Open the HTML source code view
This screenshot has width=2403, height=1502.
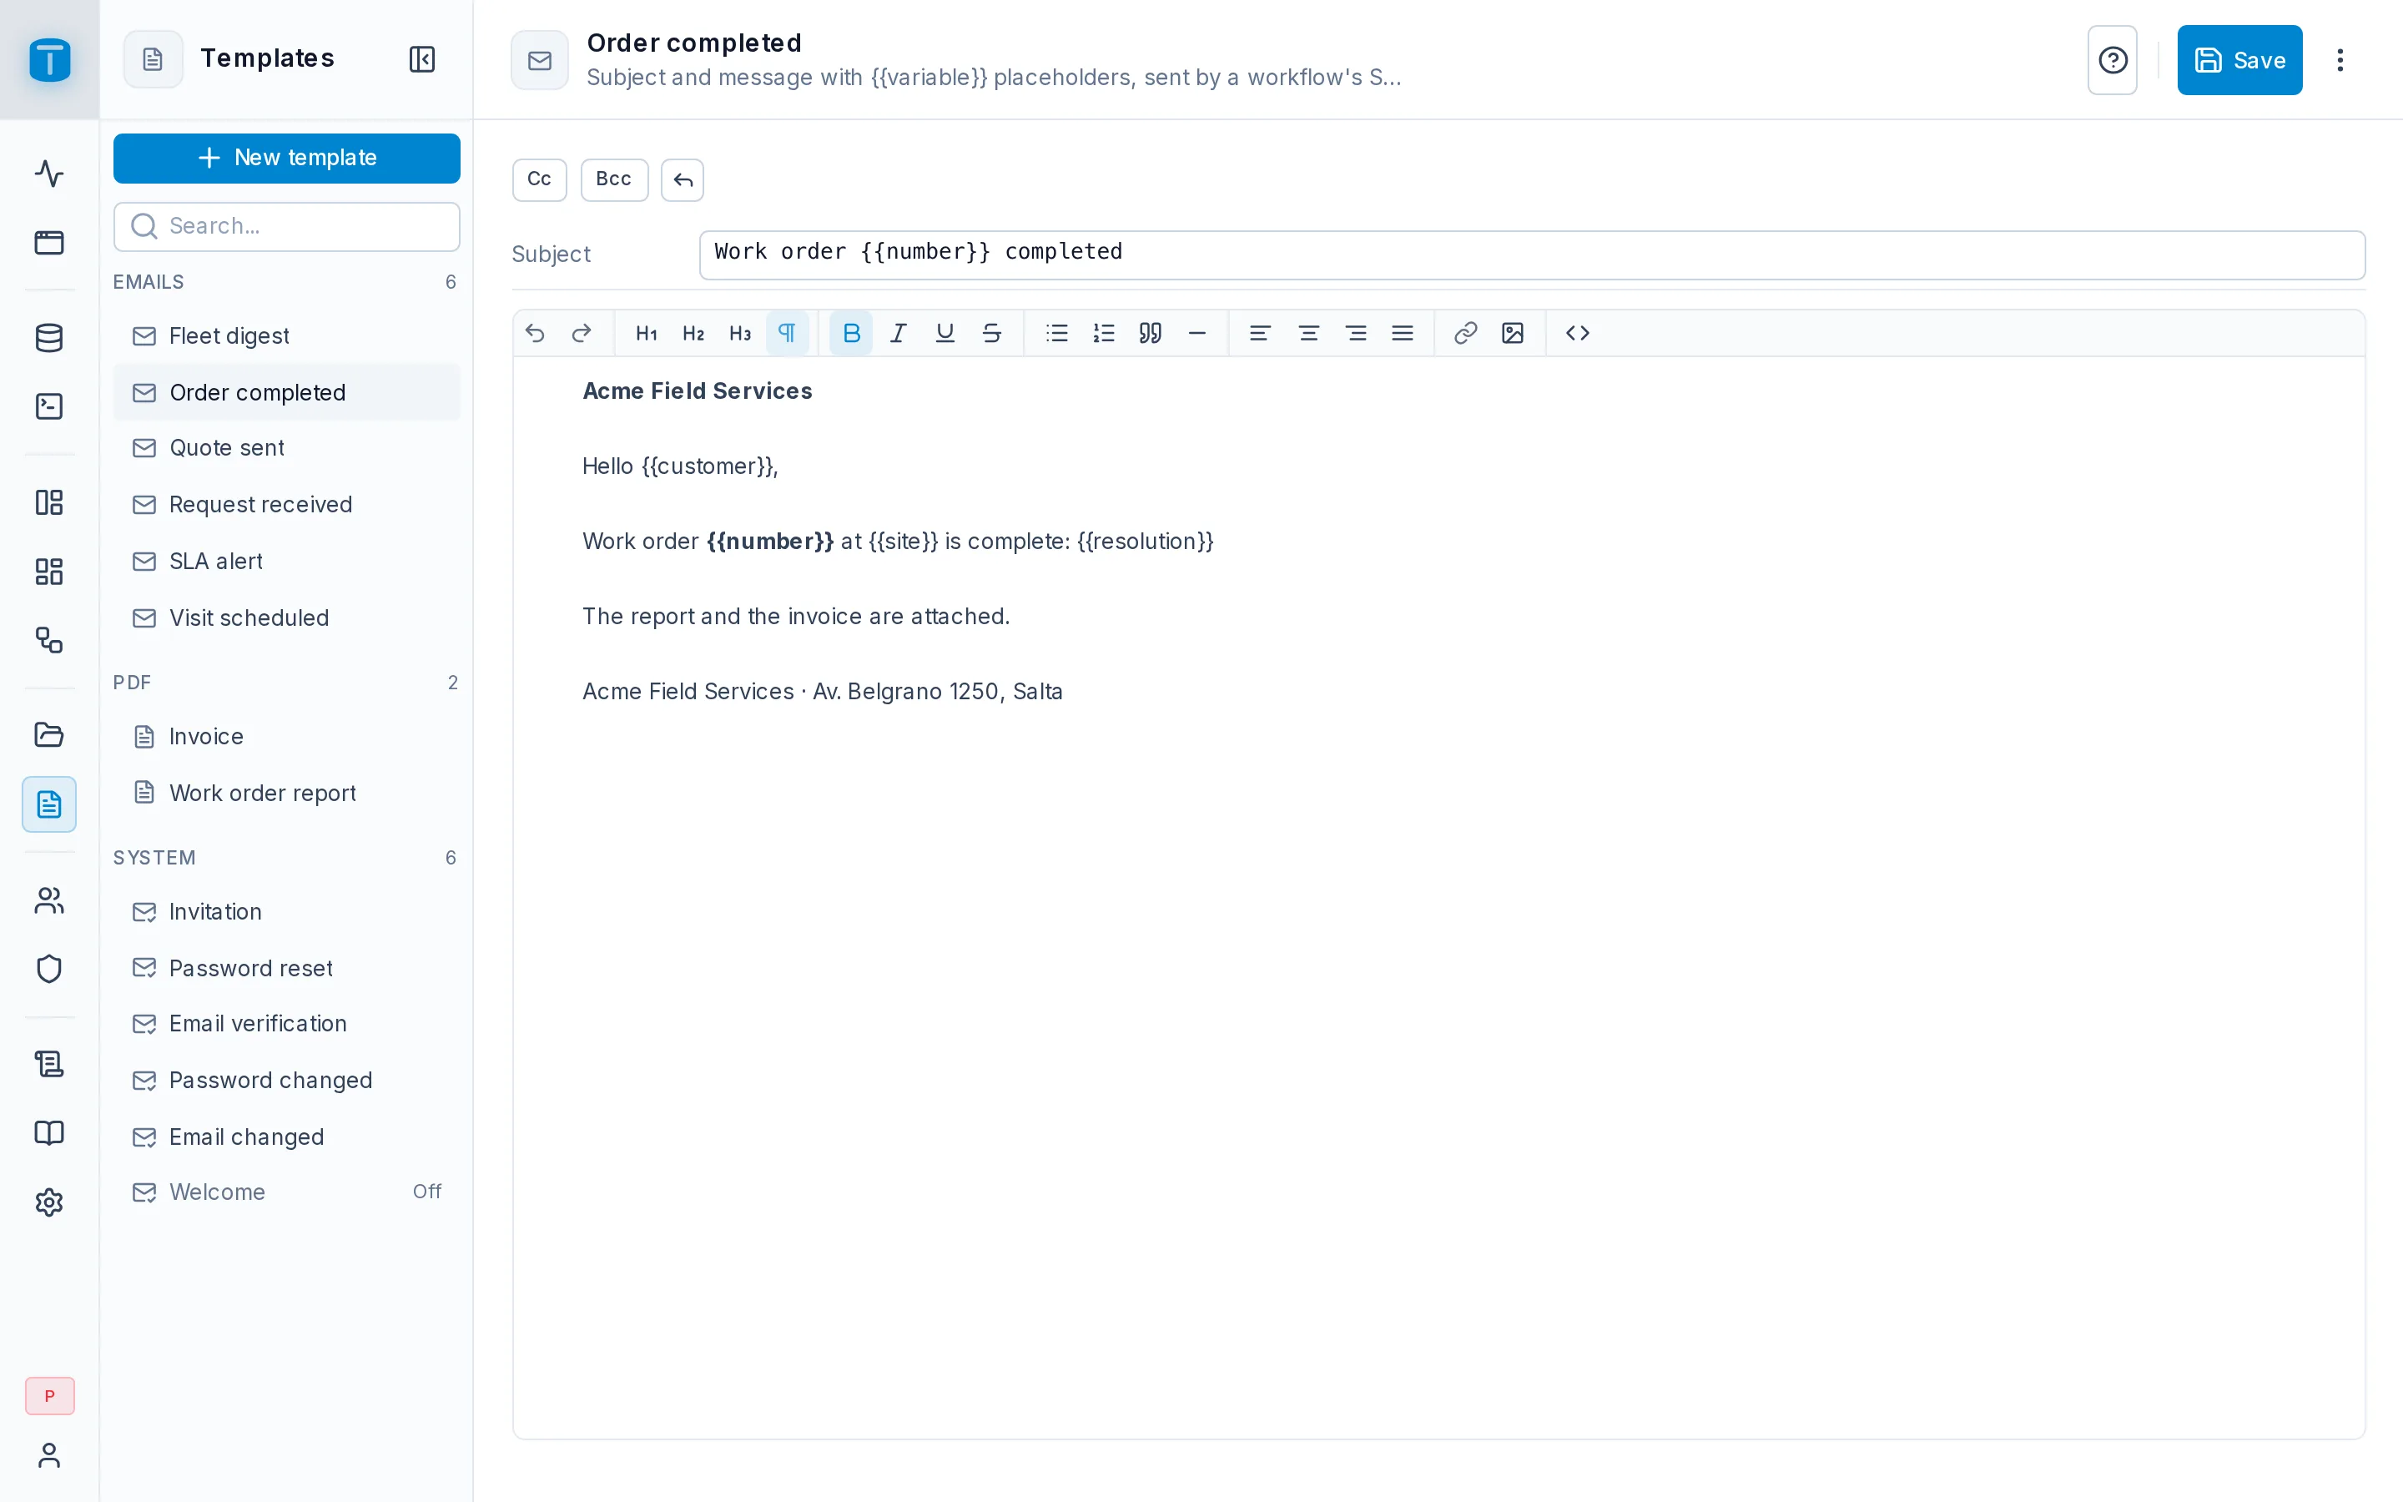1578,334
